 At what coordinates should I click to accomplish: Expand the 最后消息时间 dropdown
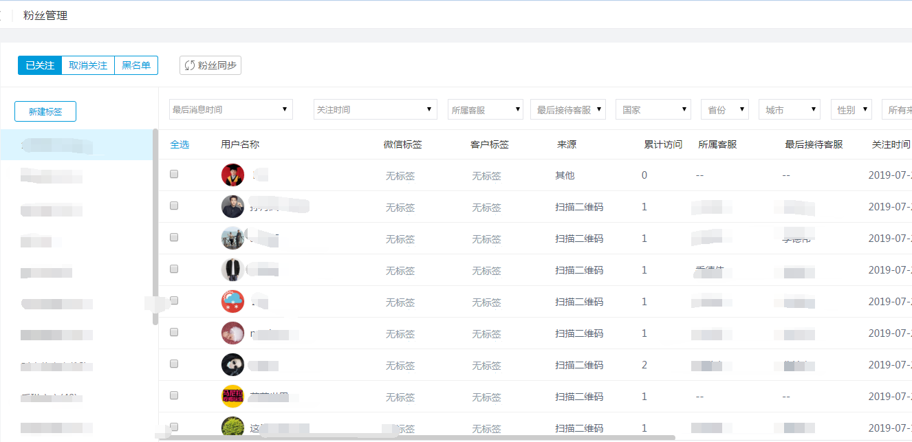pyautogui.click(x=230, y=109)
